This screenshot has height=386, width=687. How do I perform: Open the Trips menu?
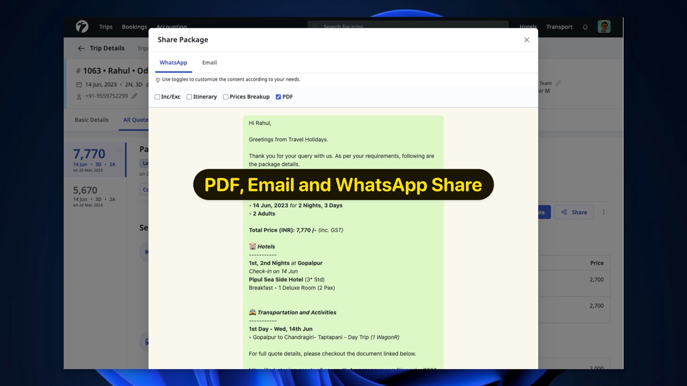[106, 27]
